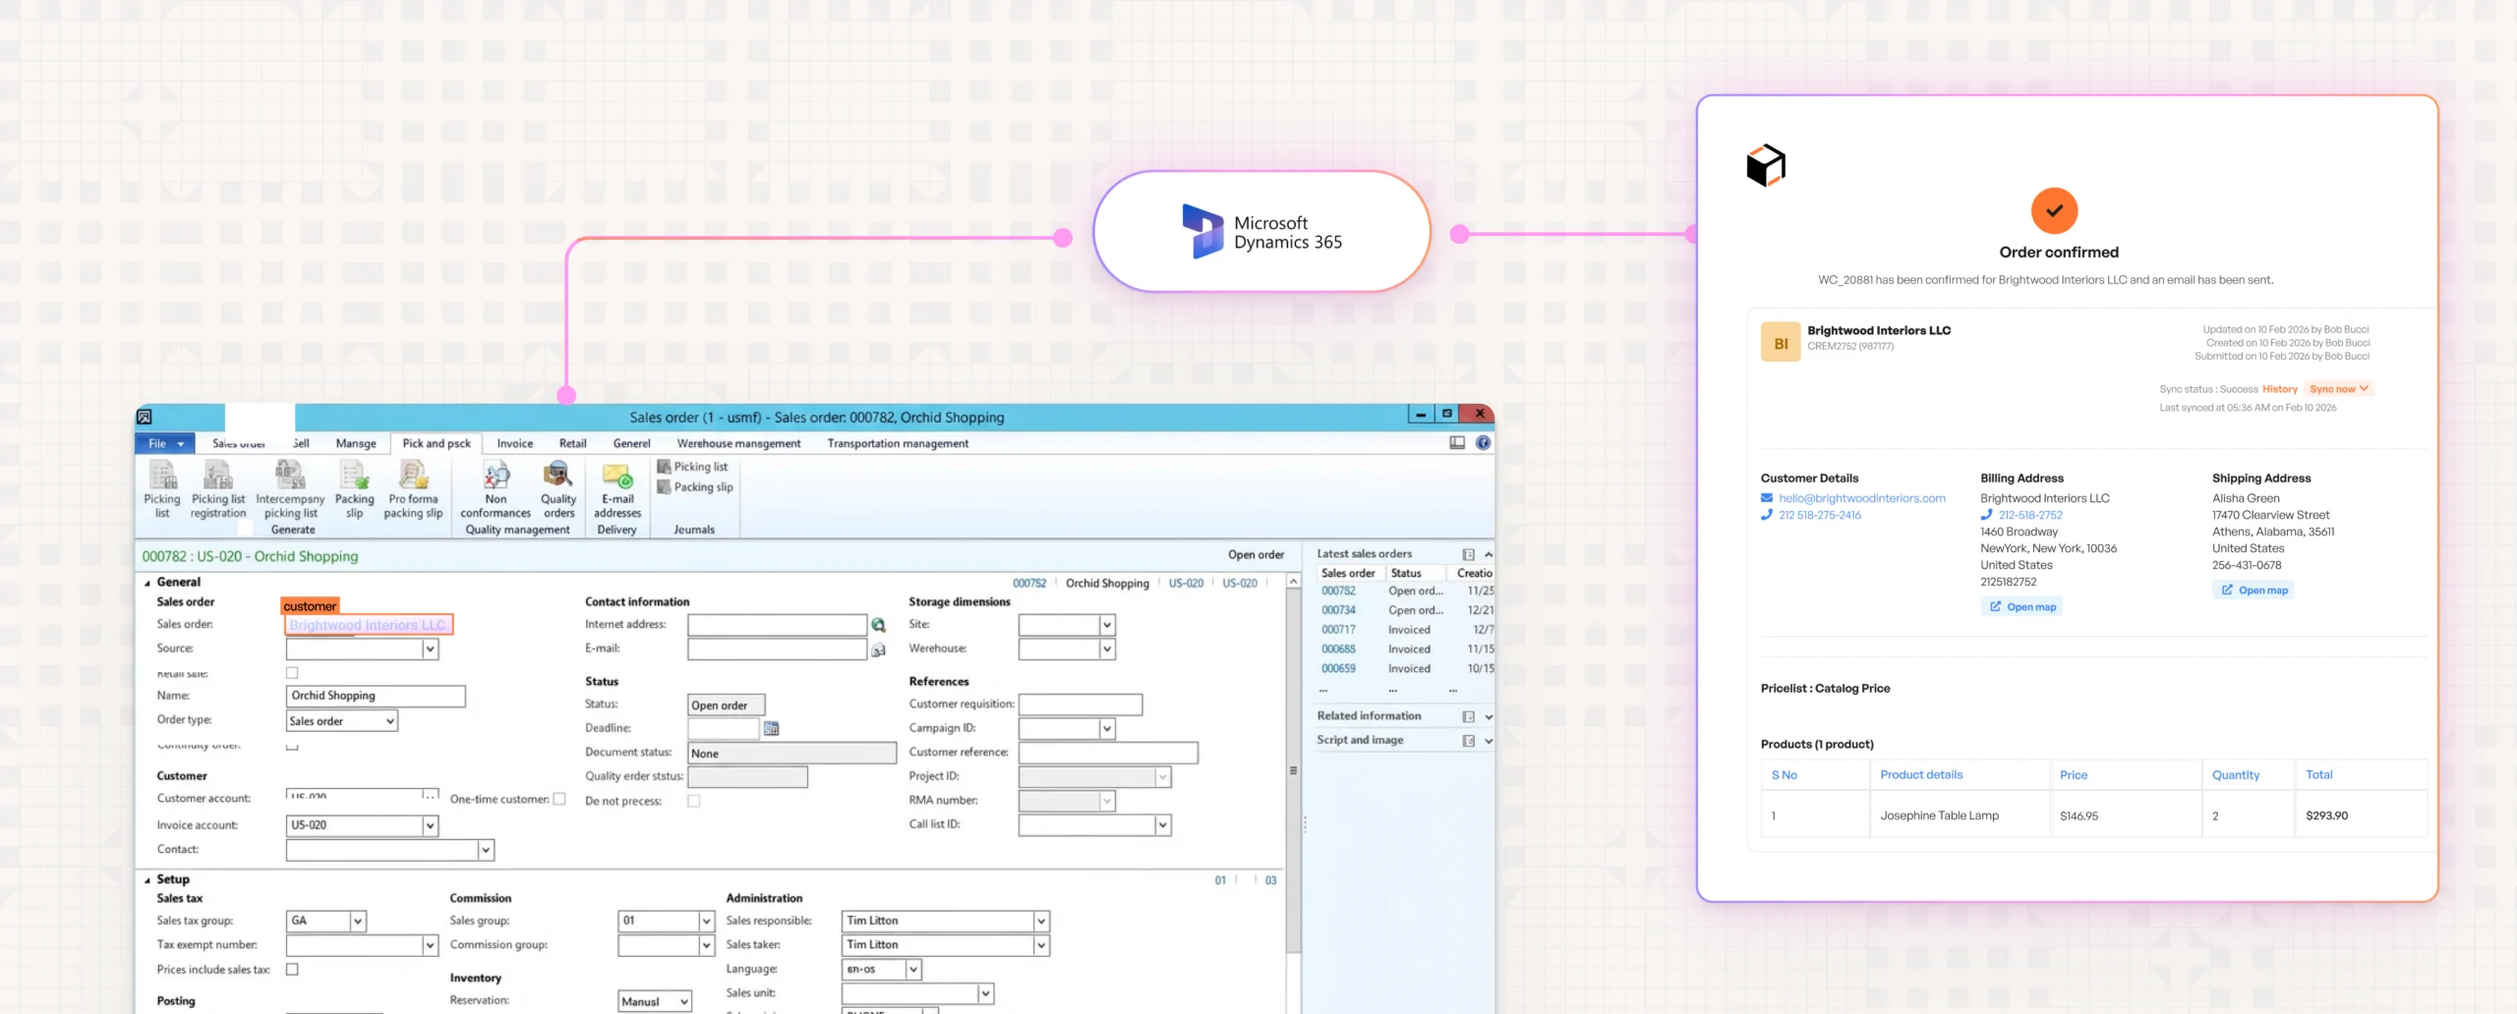Click the BI avatar for Brightwood Interiors LLC
Image resolution: width=2517 pixels, height=1014 pixels.
pos(1781,343)
